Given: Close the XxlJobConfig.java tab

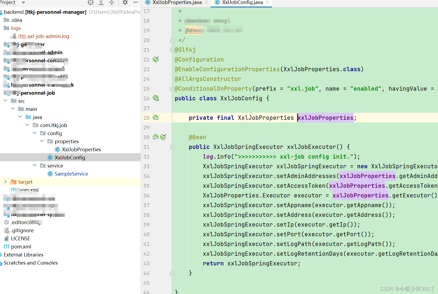Looking at the screenshot, I should (268, 2).
